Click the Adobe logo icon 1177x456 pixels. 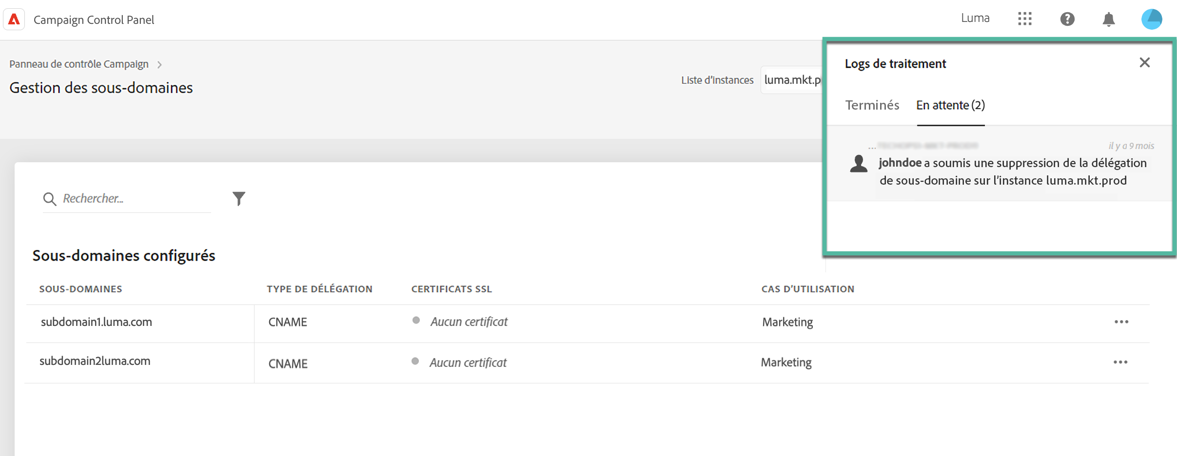14,19
